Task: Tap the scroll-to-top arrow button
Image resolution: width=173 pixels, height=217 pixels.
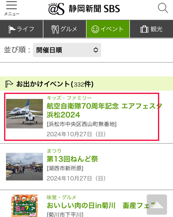Action: tap(157, 204)
